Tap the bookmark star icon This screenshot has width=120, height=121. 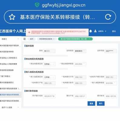pos(12,17)
